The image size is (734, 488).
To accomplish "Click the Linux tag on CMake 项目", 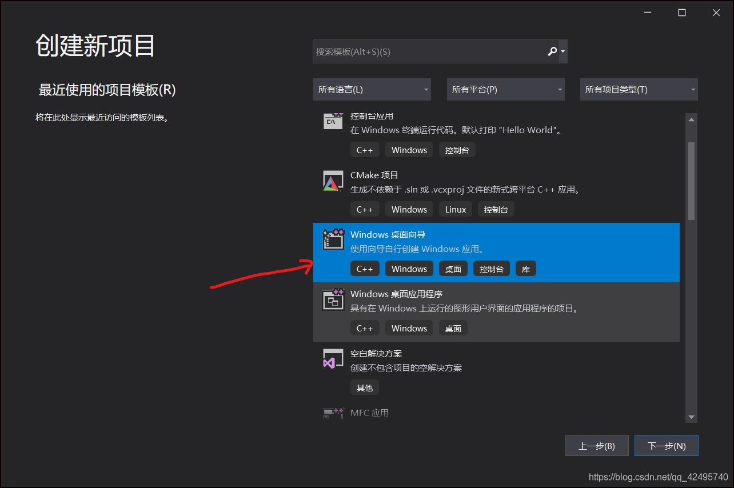I will [456, 210].
